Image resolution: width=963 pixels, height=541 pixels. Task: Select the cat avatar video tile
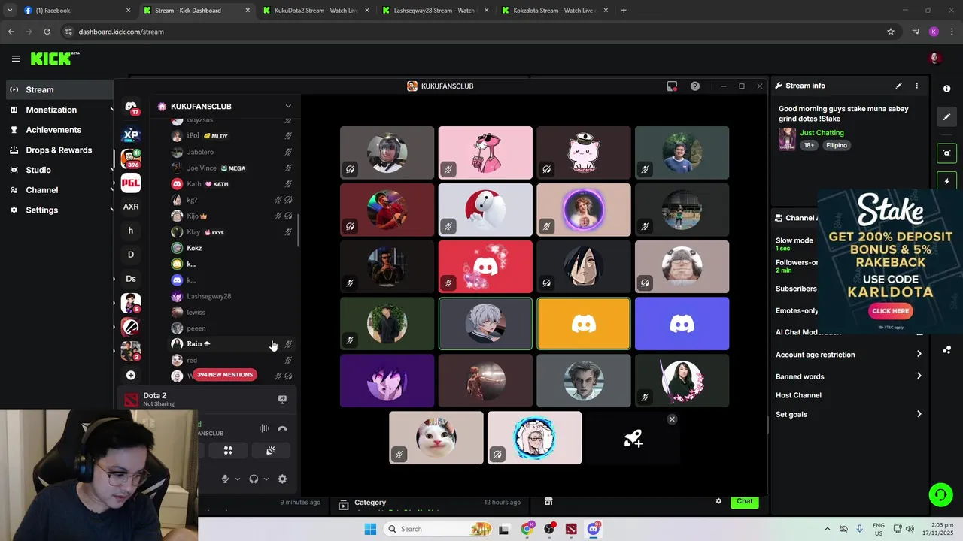tap(436, 437)
